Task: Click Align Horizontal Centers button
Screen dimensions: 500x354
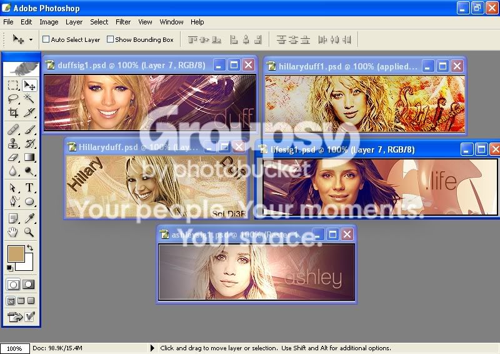Action: pyautogui.click(x=246, y=39)
